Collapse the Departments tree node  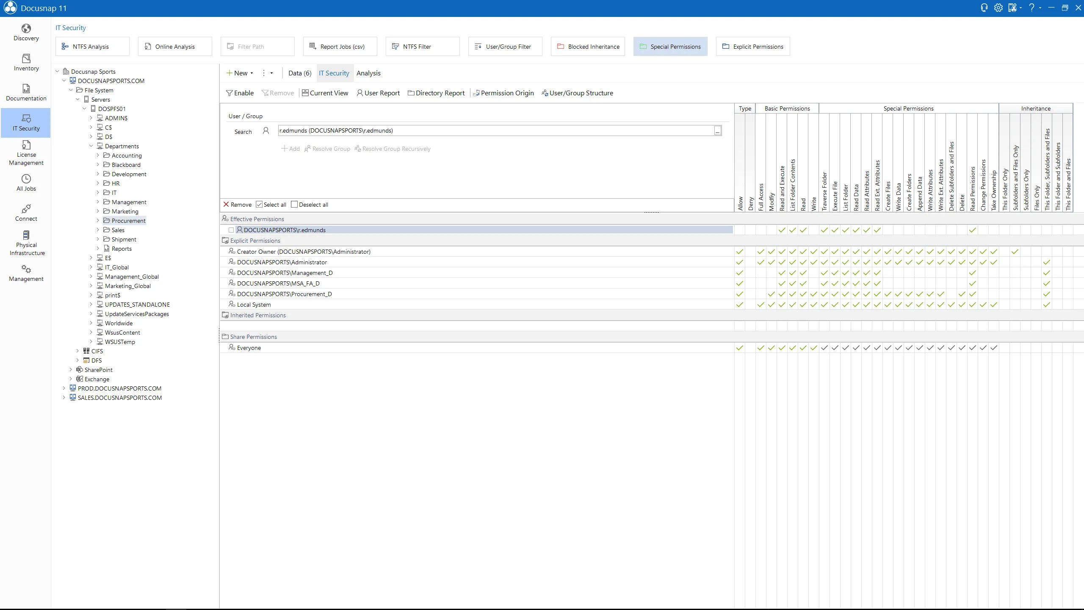(91, 146)
